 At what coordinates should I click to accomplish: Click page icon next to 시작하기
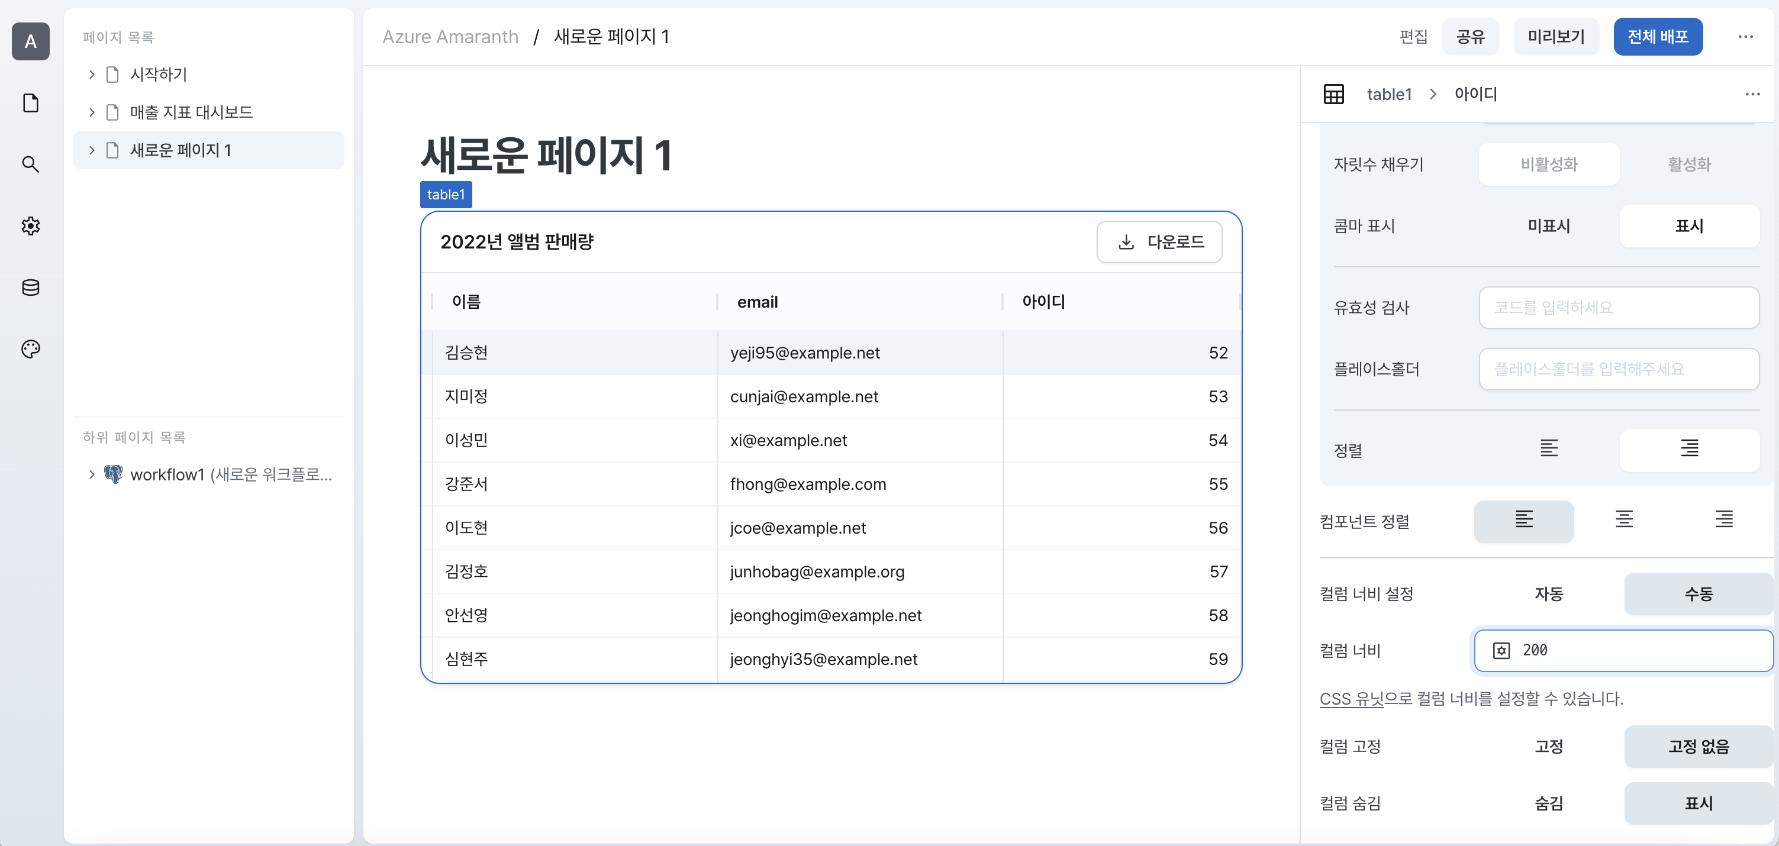112,75
